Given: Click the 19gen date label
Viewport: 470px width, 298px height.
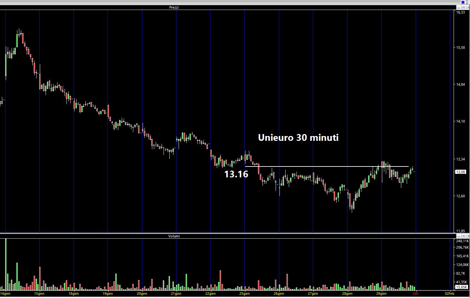Looking at the screenshot, I should click(108, 294).
